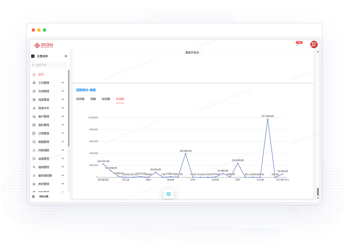The image size is (345, 245).
Task: Click the 订单管理 document icon
Action: tap(34, 133)
